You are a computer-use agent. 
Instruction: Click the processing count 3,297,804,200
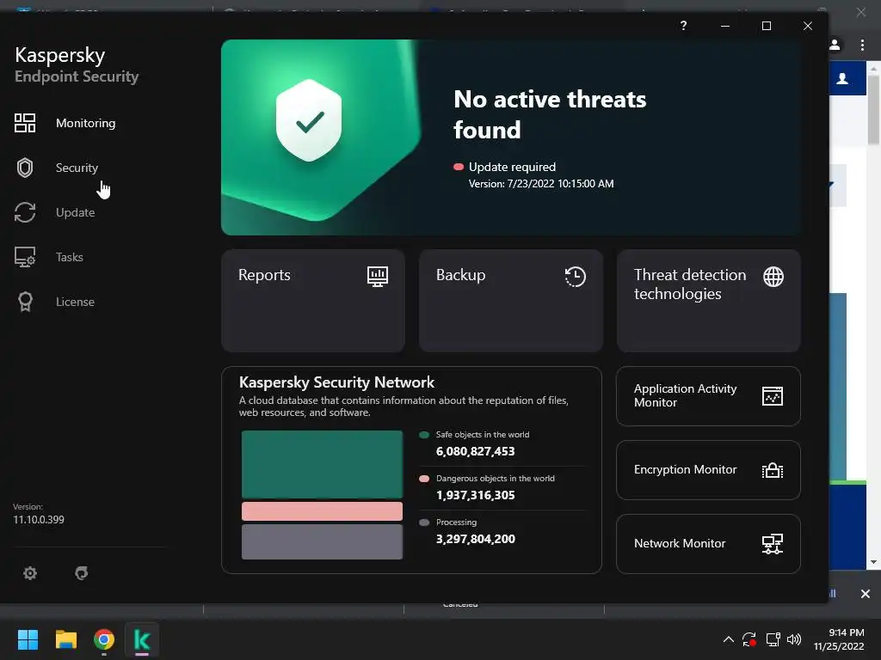click(x=475, y=539)
